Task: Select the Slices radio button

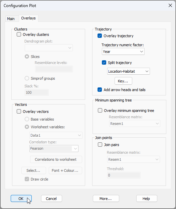Action: click(x=27, y=57)
